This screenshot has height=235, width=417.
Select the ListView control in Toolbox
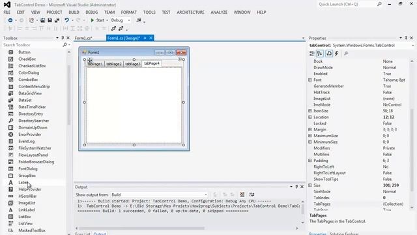point(25,223)
